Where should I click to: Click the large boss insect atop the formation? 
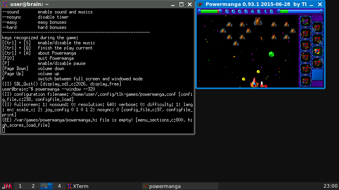pyautogui.click(x=258, y=21)
